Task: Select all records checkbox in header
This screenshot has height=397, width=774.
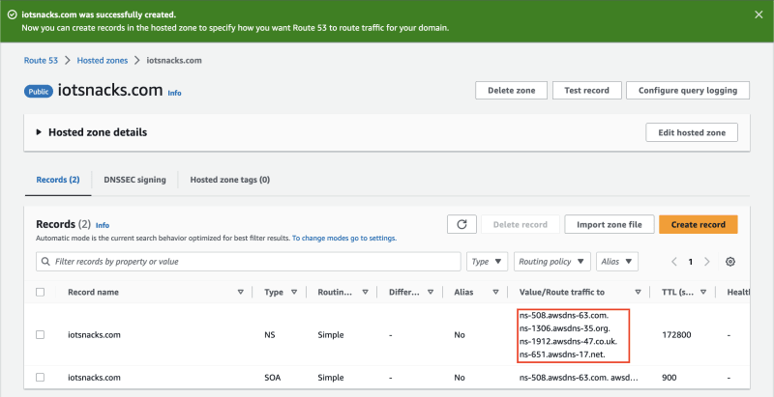Action: point(41,292)
